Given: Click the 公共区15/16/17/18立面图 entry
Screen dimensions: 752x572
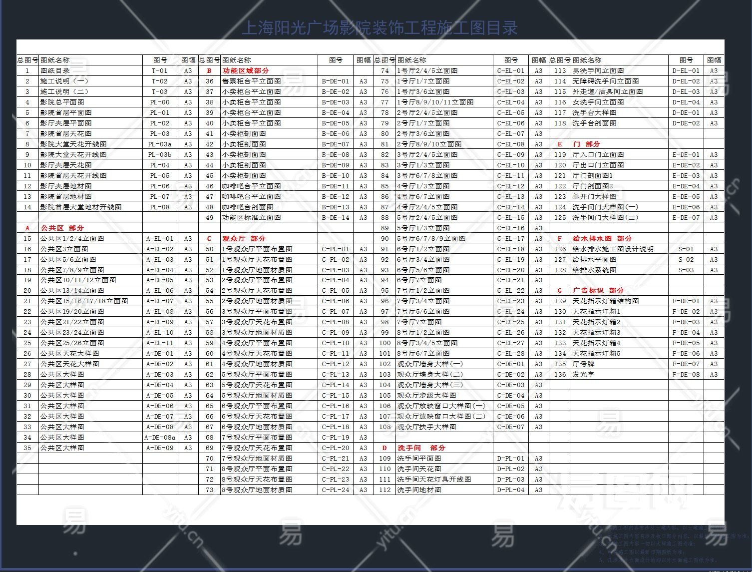Looking at the screenshot, I should click(x=84, y=301).
